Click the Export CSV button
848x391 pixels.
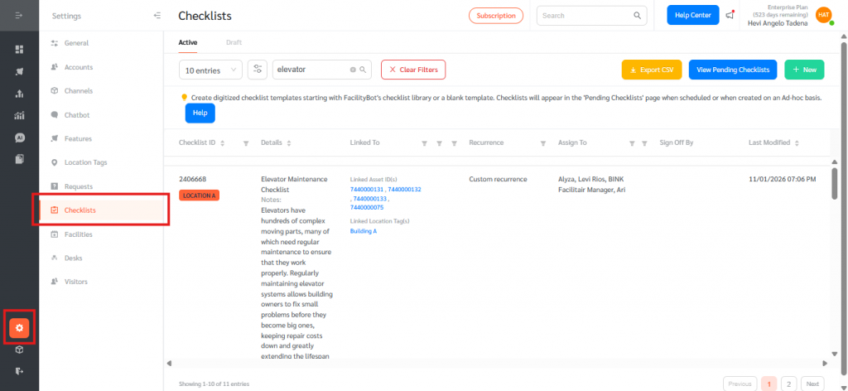pyautogui.click(x=651, y=70)
